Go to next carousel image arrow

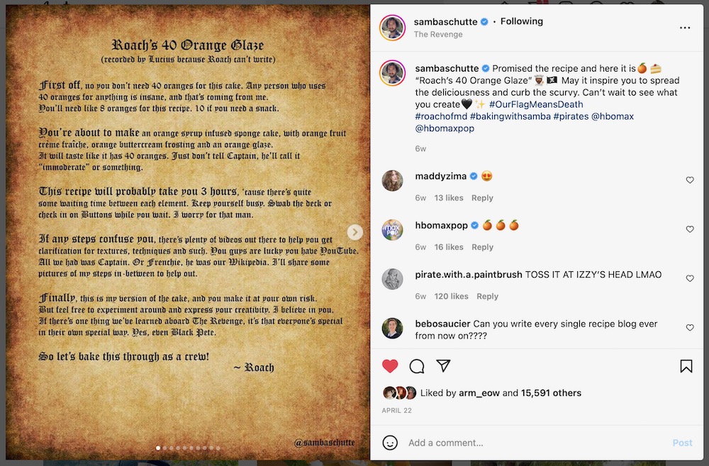tap(355, 232)
